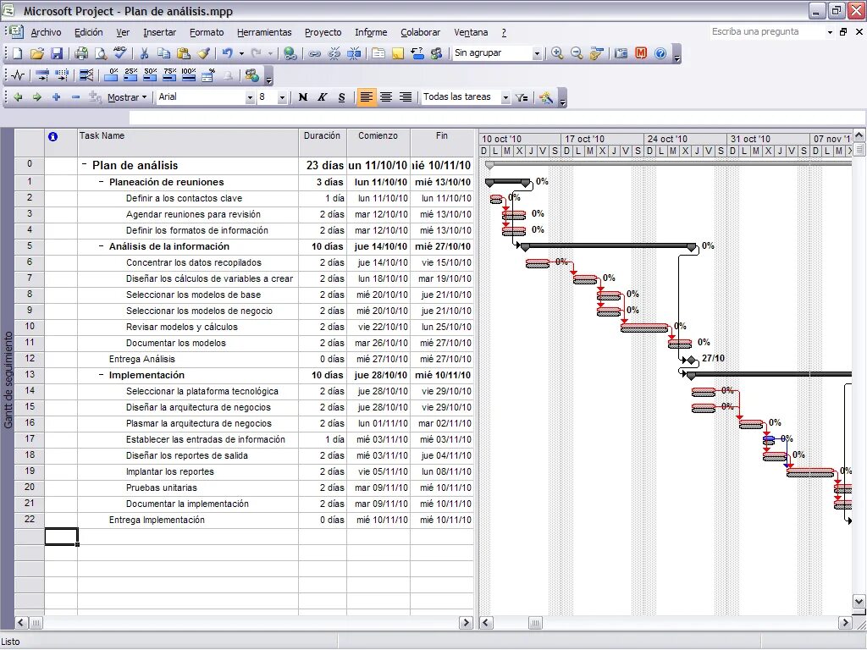Screen dimensions: 867x650
Task: Open the Formato menu
Action: 207,33
